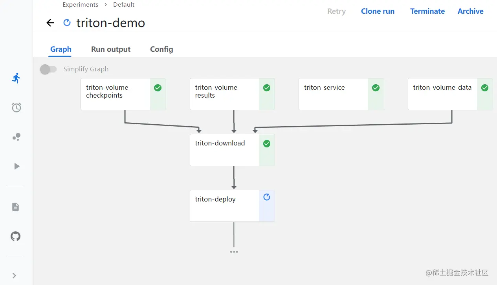The height and width of the screenshot is (285, 497).
Task: Switch to the Config tab
Action: tap(161, 49)
